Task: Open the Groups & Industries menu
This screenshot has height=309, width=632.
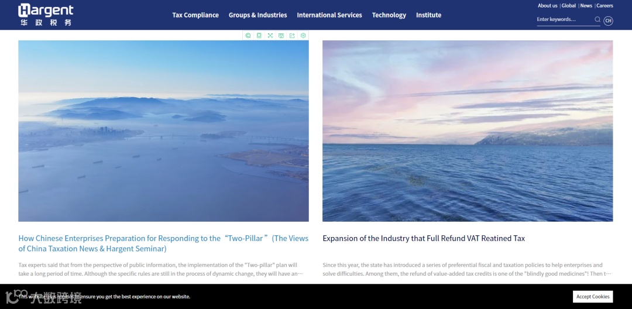Action: (258, 15)
